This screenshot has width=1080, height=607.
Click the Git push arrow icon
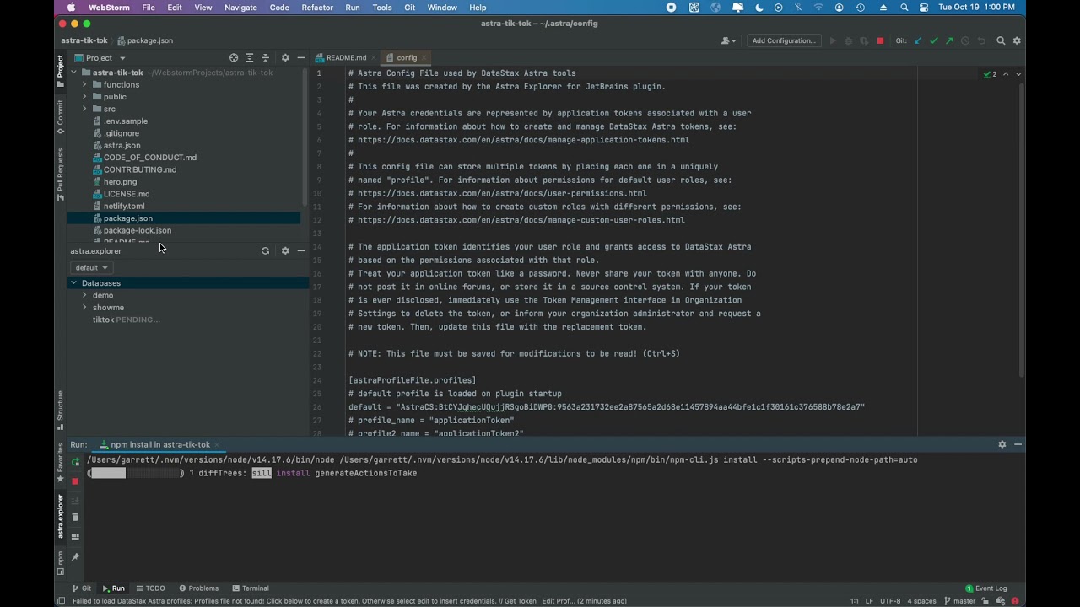pyautogui.click(x=949, y=40)
